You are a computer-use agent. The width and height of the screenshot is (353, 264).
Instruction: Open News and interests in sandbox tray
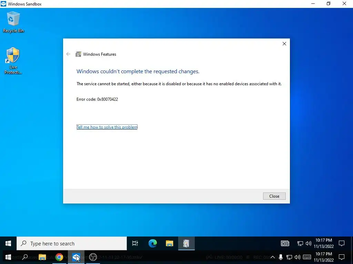click(285, 243)
